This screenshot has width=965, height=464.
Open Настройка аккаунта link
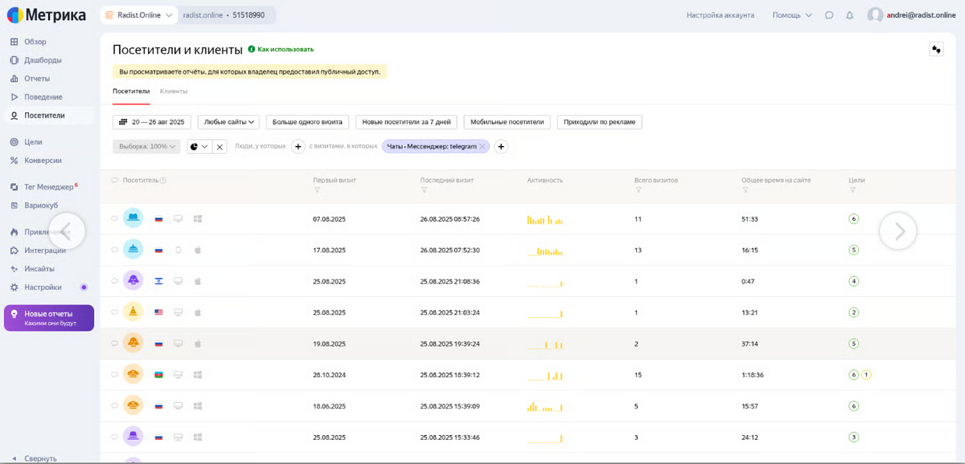pyautogui.click(x=720, y=15)
